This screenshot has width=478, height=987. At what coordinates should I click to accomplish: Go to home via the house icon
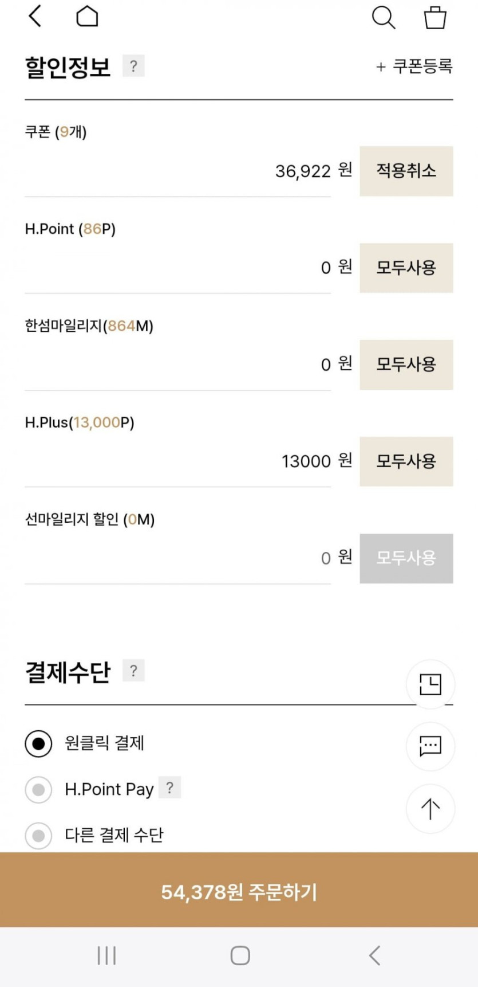(87, 17)
